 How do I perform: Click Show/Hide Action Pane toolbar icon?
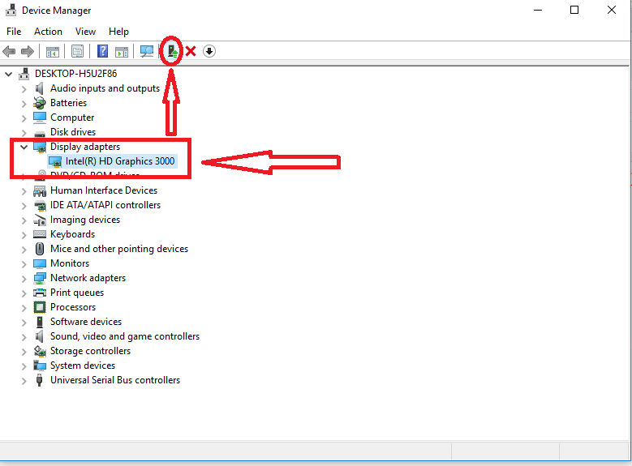tap(122, 52)
